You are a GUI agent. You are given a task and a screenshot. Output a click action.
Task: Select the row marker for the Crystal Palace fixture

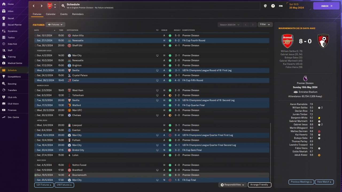coord(36,75)
